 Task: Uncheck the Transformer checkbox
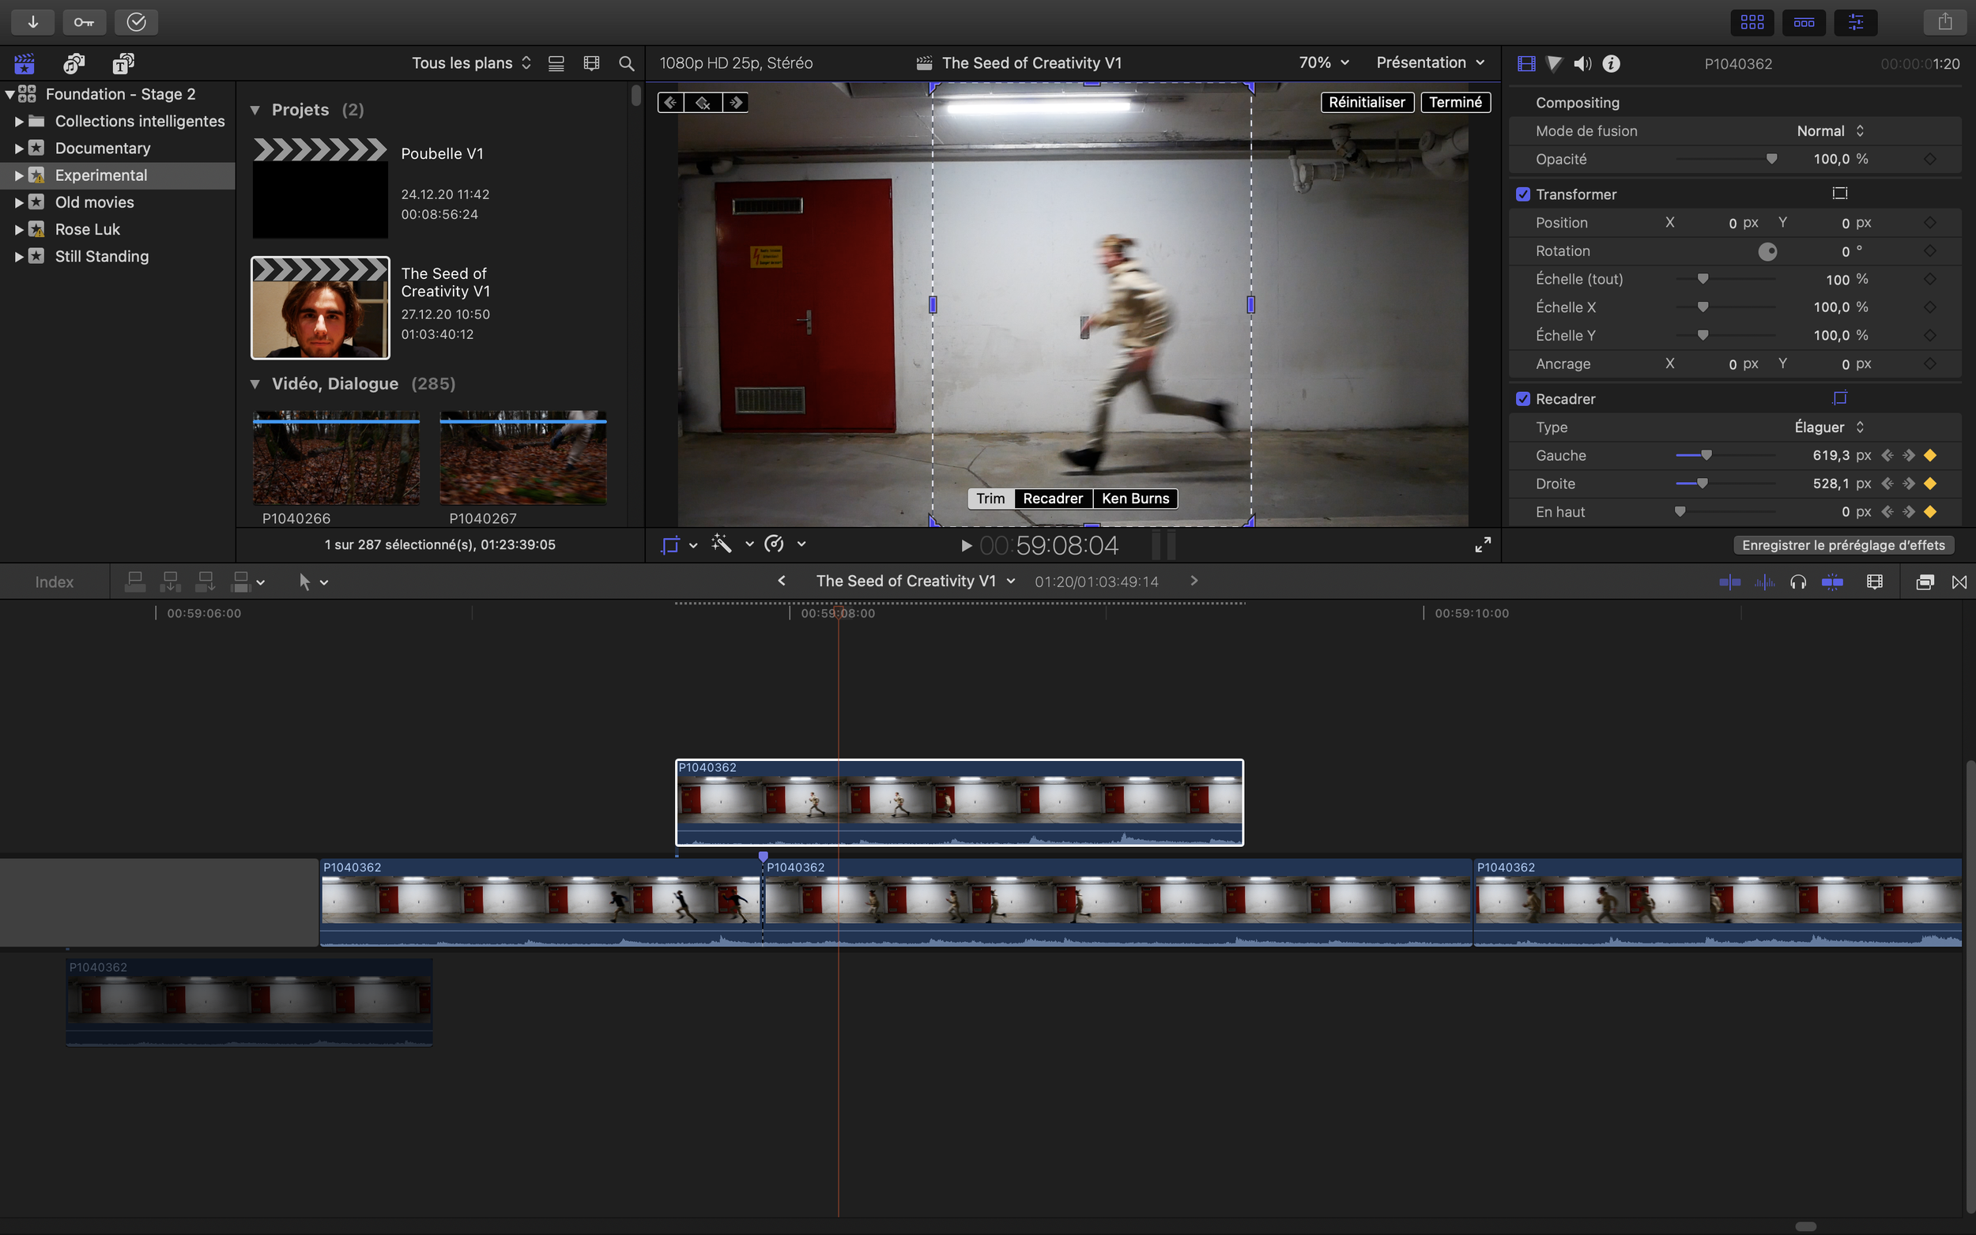coord(1522,194)
